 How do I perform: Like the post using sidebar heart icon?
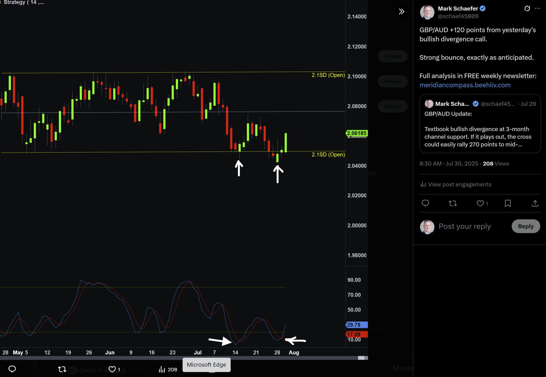click(480, 203)
